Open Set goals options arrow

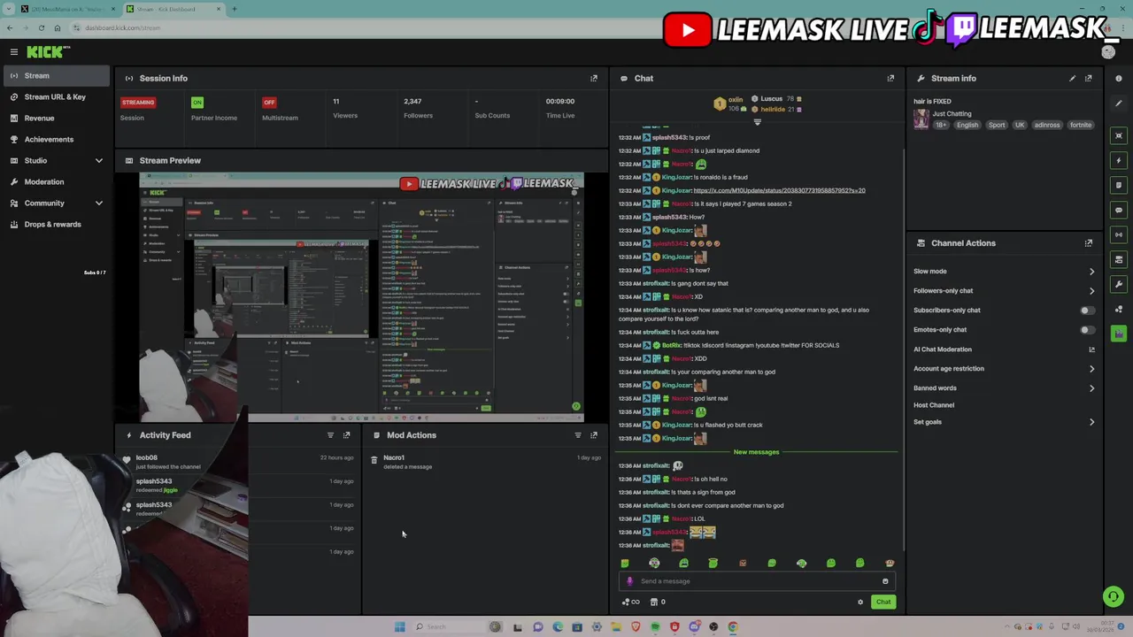click(1091, 422)
